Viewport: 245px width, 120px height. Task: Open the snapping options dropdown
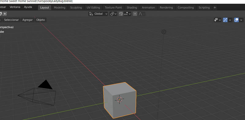127,14
